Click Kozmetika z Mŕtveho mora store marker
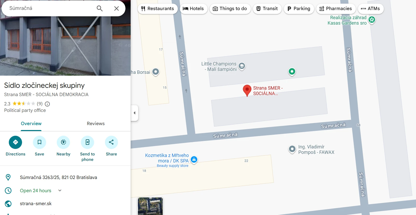416x215 pixels. click(x=194, y=160)
